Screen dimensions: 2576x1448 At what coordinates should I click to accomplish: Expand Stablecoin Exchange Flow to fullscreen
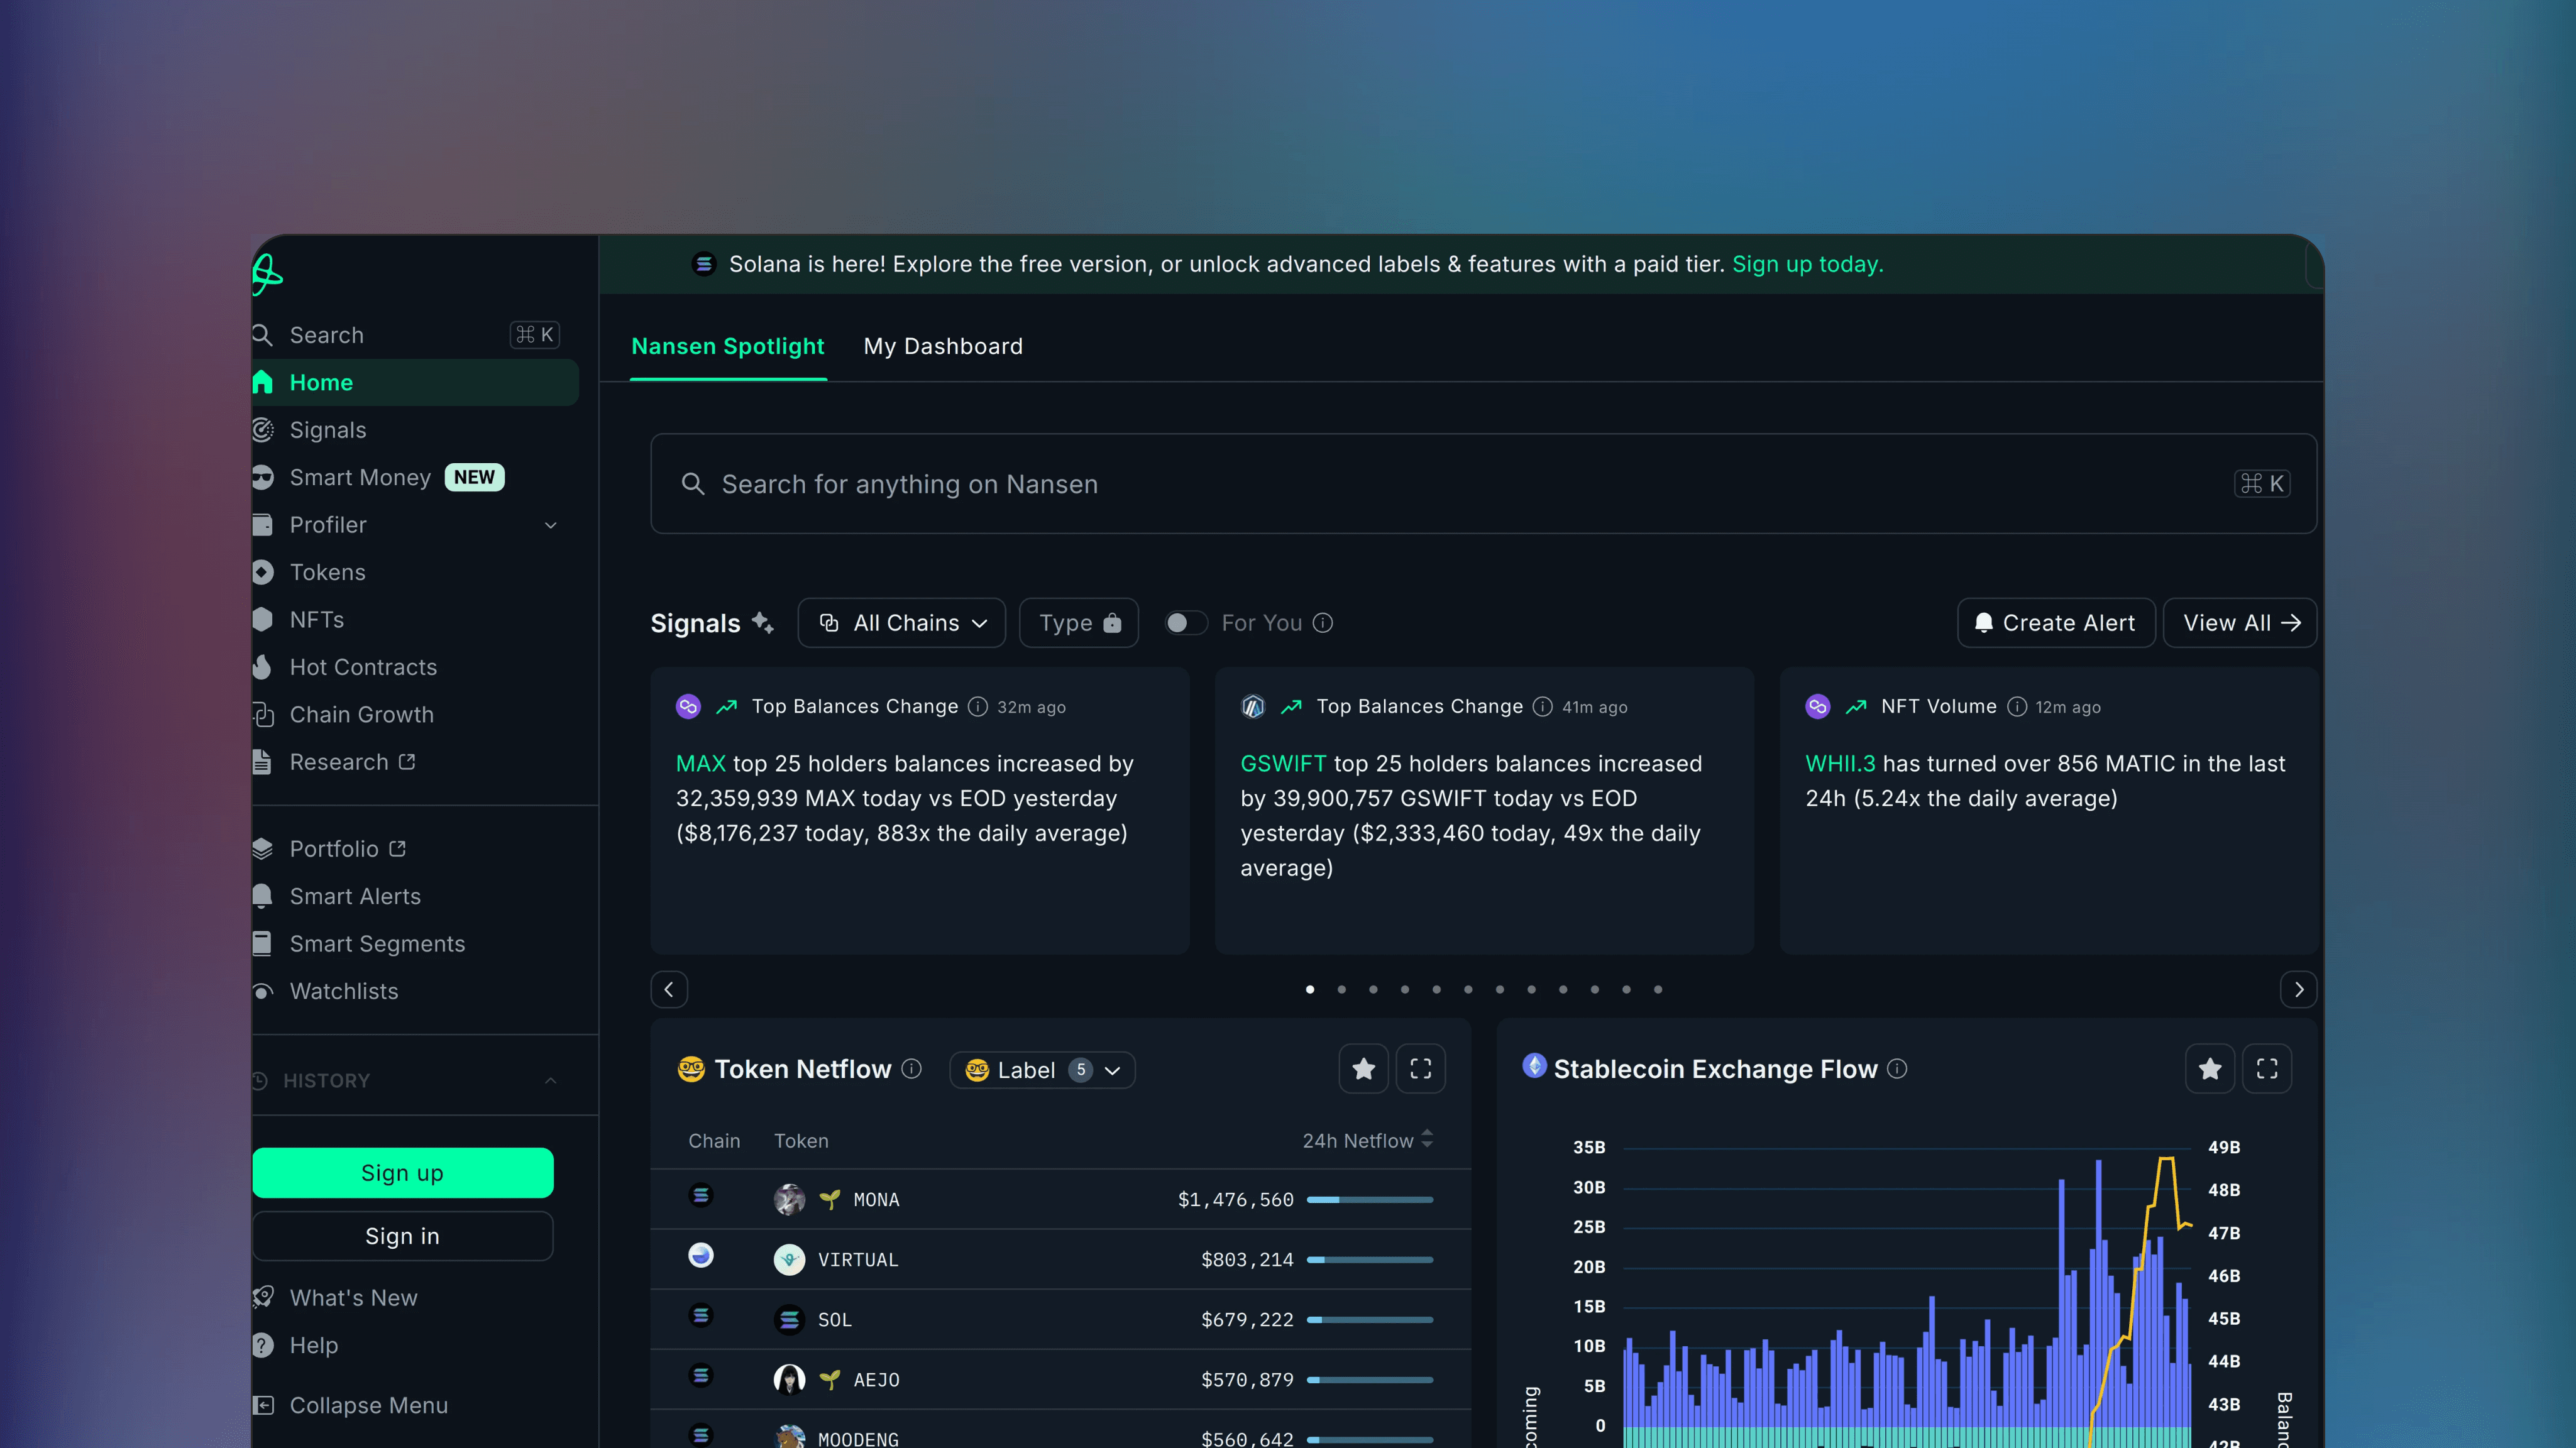[x=2268, y=1068]
